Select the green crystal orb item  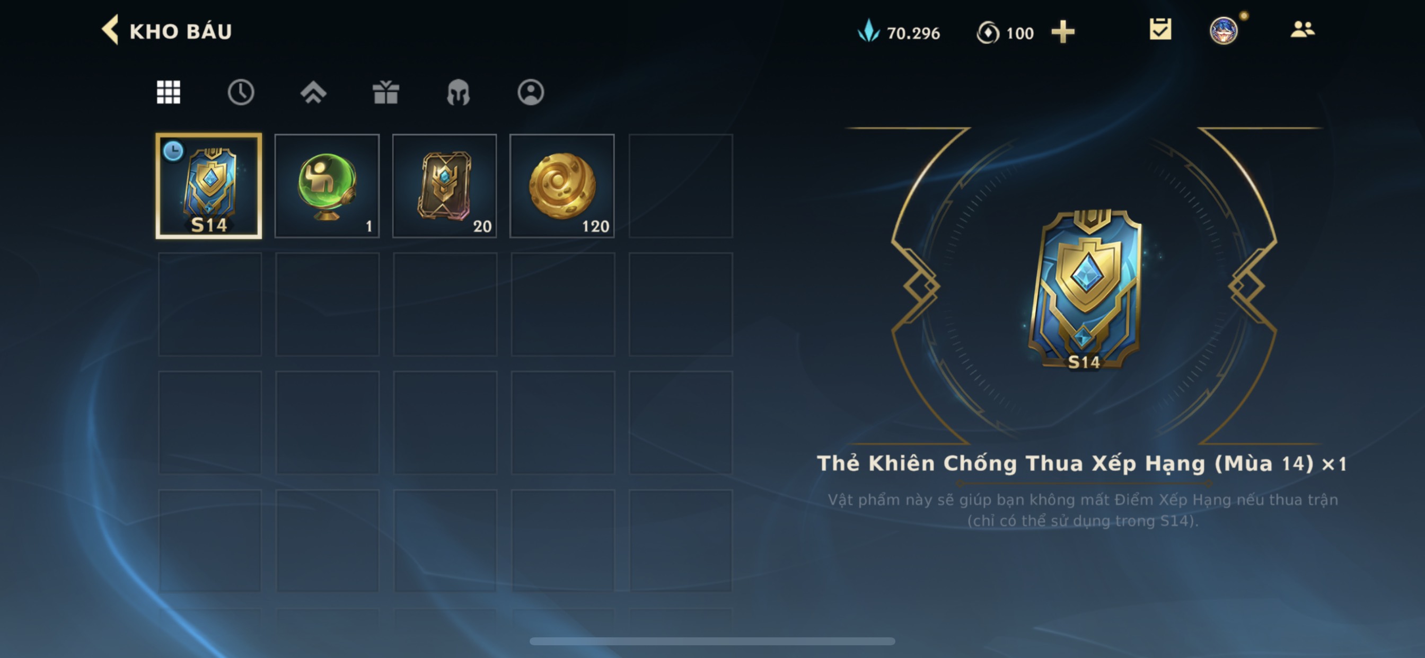[x=327, y=186]
